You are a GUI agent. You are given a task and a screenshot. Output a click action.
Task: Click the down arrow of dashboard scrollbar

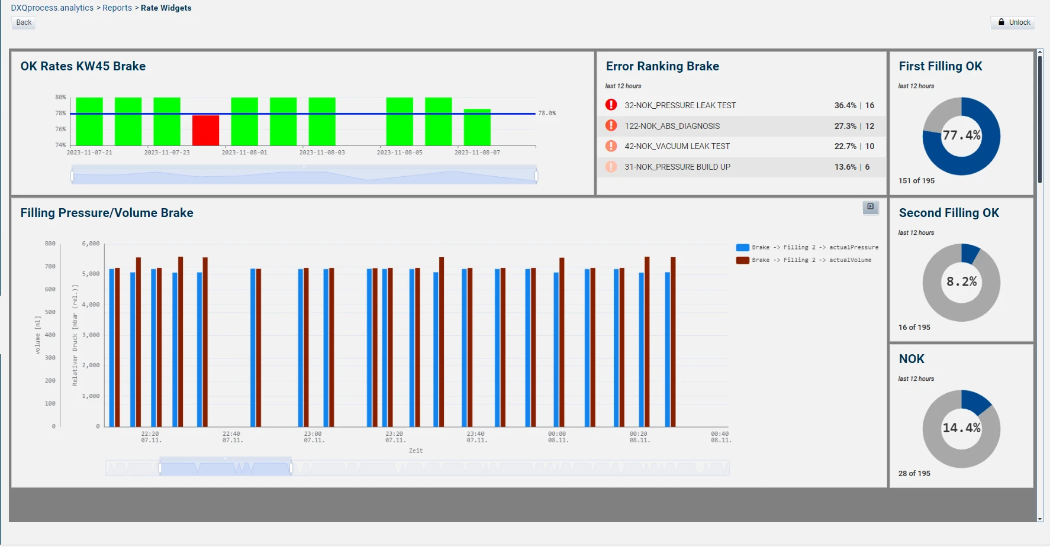1040,519
